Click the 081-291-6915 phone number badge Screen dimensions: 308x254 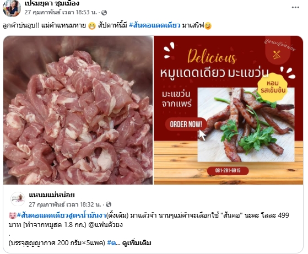coord(228,170)
